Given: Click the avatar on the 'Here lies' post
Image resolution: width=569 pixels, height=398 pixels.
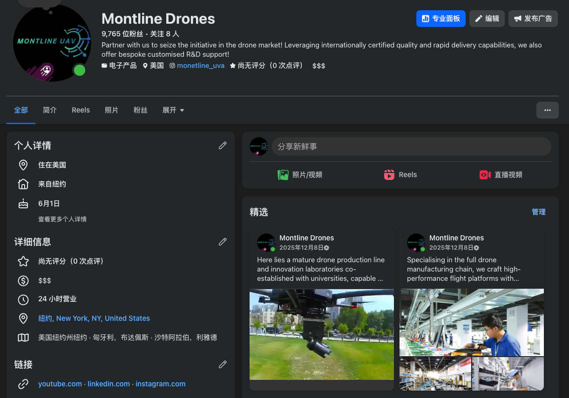Looking at the screenshot, I should coord(266,243).
